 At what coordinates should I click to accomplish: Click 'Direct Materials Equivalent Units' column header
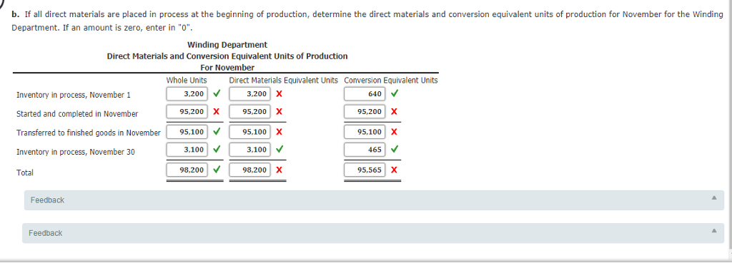tap(283, 80)
